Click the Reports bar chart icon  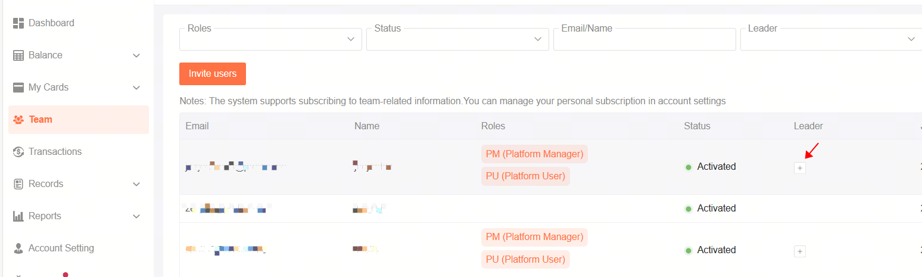point(18,216)
